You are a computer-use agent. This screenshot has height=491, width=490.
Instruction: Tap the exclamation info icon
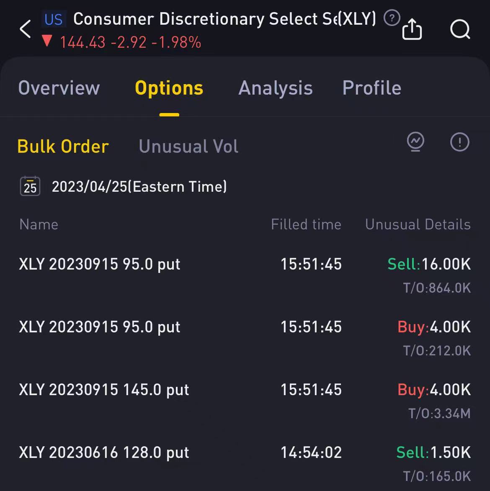pos(459,142)
